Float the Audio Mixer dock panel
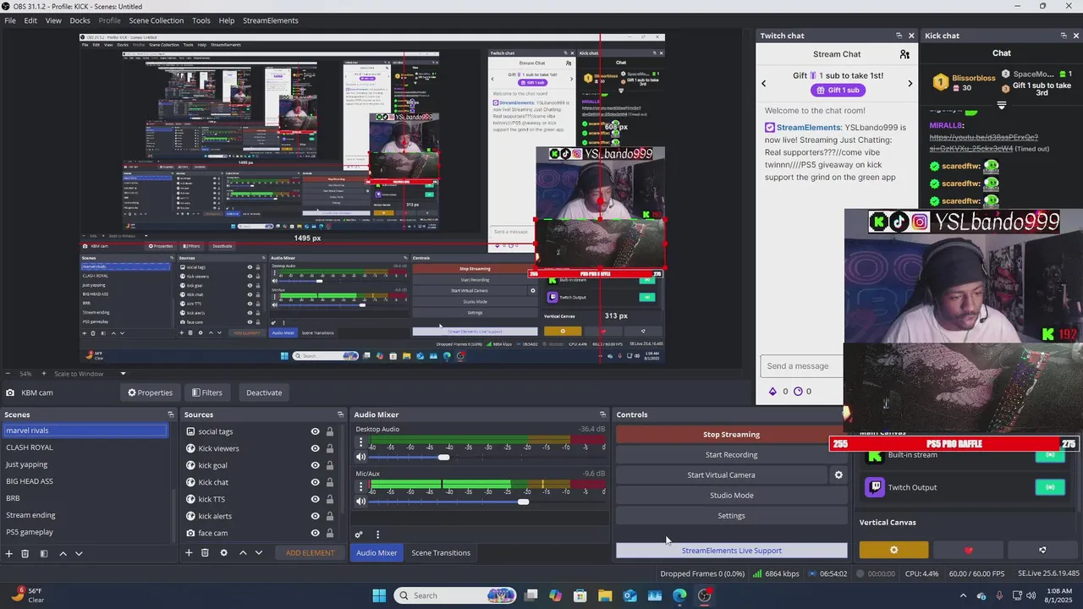This screenshot has width=1083, height=609. [x=602, y=414]
